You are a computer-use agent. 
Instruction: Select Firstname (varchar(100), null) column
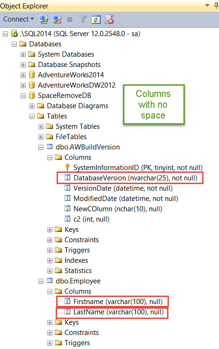[118, 302]
